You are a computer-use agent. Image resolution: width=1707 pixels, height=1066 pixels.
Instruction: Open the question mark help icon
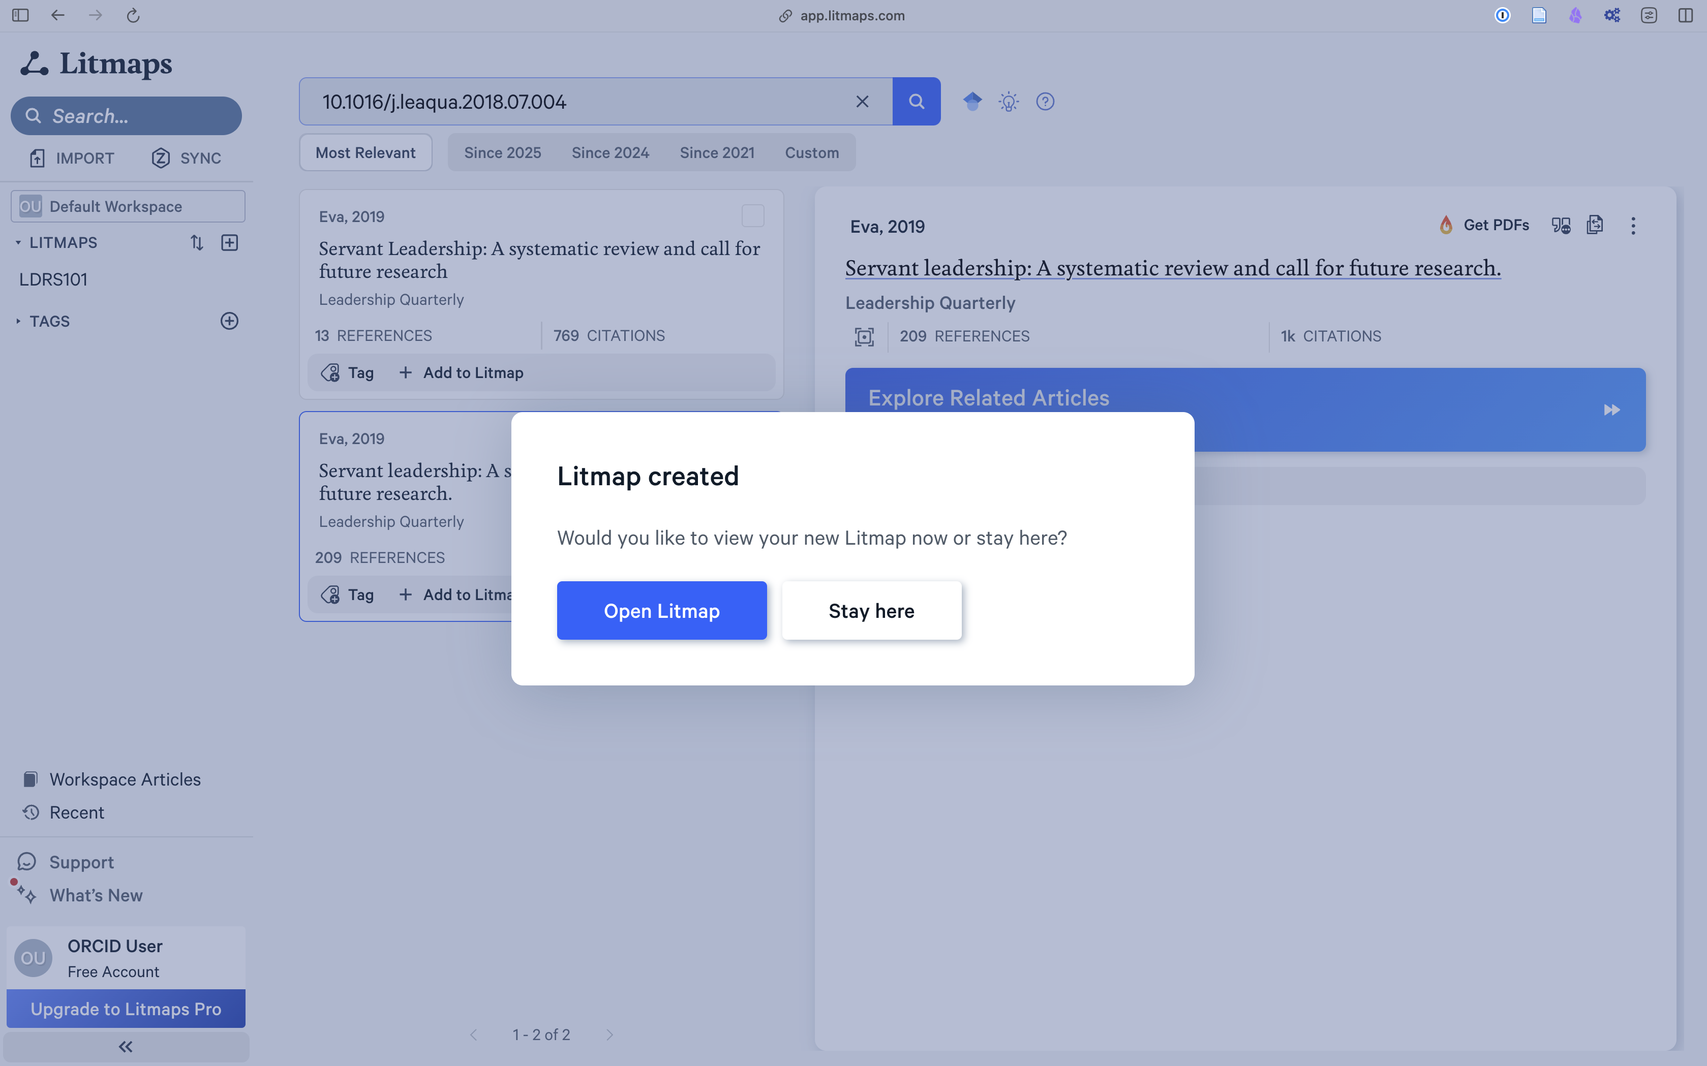coord(1045,102)
